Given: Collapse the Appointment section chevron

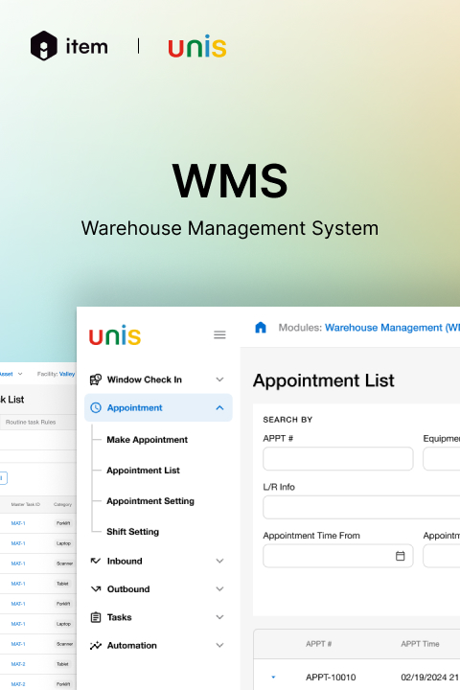Looking at the screenshot, I should [219, 408].
